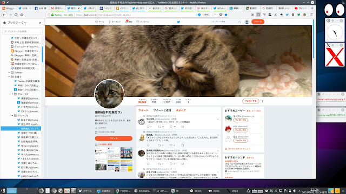
Task: Reload the current page
Action: pyautogui.click(x=16, y=15)
